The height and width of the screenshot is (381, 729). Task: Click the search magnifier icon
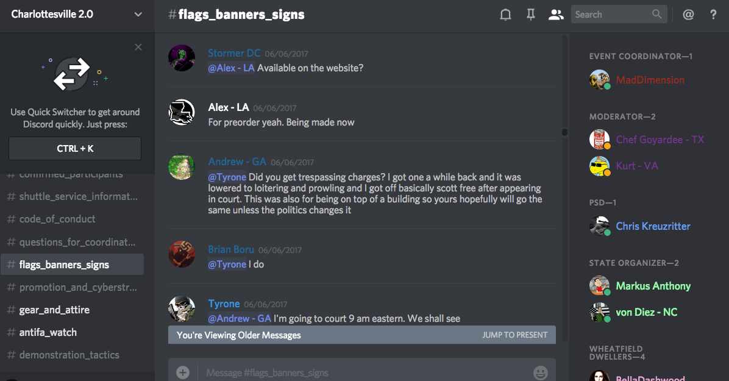(x=656, y=14)
